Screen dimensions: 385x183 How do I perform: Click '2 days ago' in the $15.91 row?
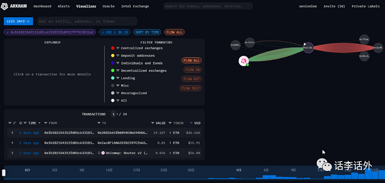(29, 143)
